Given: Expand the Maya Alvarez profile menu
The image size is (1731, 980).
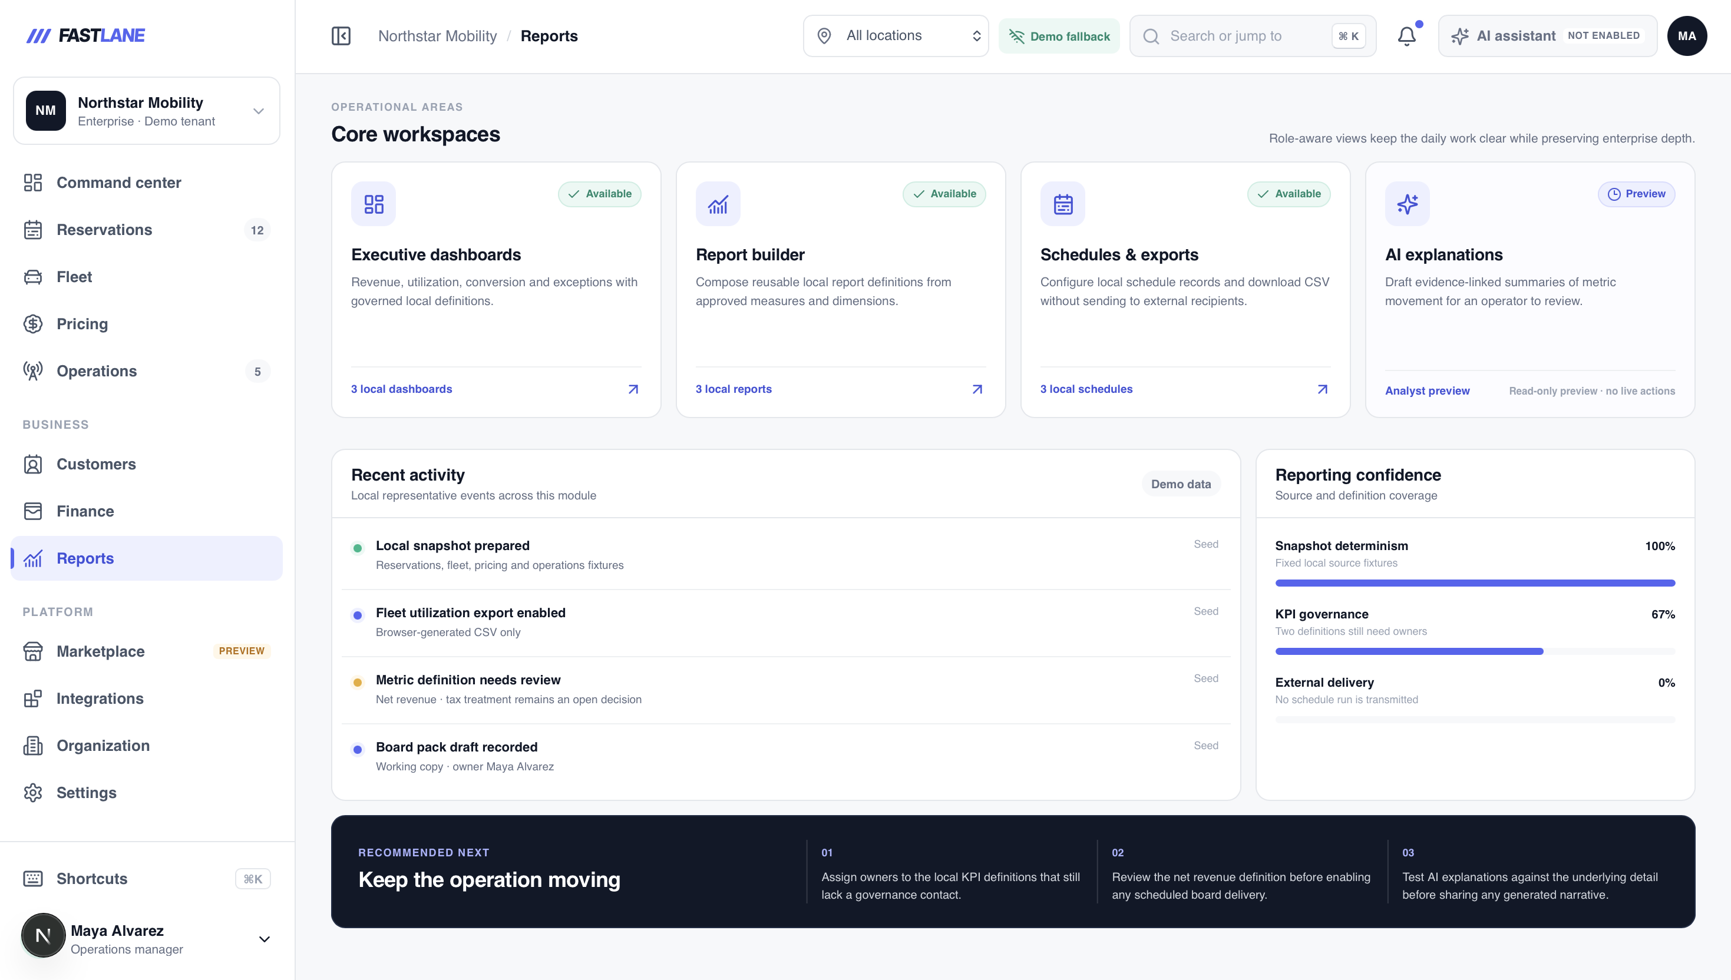Looking at the screenshot, I should (x=265, y=939).
